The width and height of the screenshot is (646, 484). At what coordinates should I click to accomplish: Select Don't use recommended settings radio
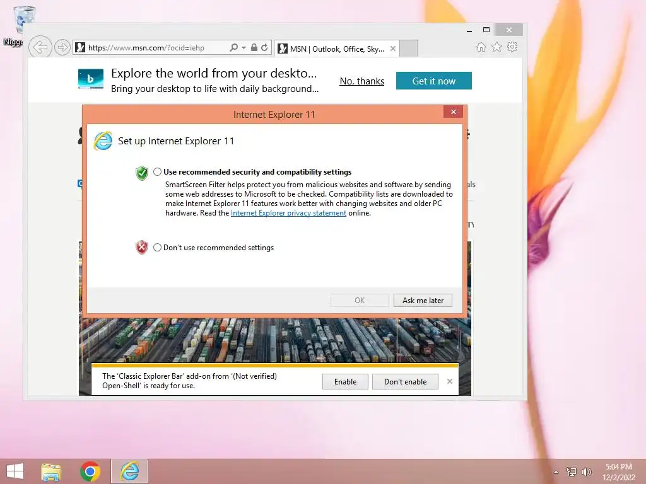click(157, 247)
